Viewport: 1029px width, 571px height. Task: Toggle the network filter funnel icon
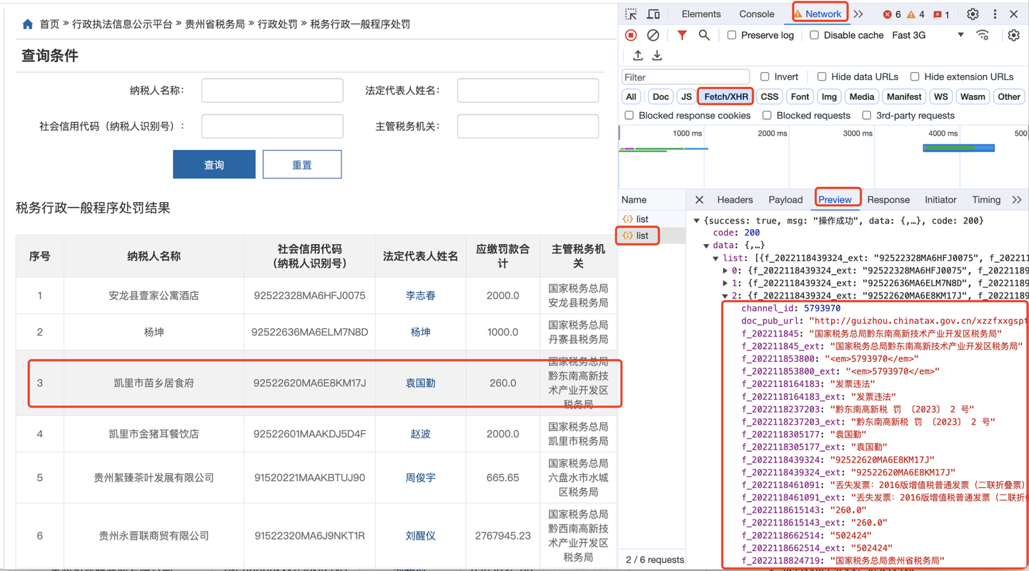pos(682,35)
